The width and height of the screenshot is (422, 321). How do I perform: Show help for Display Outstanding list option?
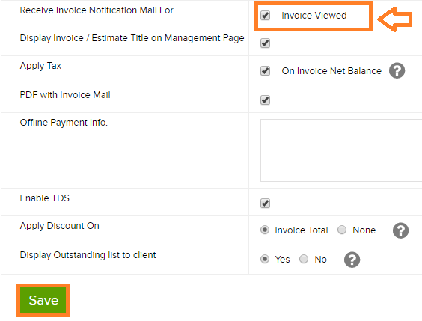[x=352, y=260]
